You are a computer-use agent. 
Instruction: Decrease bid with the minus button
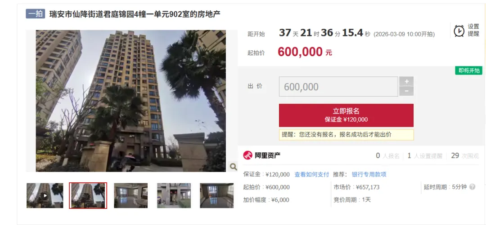(x=406, y=91)
